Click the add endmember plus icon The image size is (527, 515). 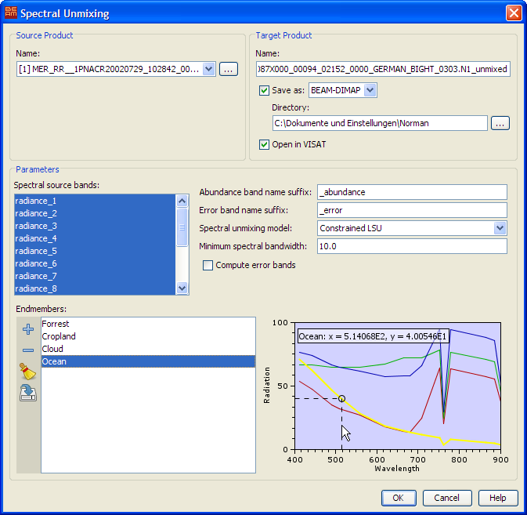pos(28,329)
